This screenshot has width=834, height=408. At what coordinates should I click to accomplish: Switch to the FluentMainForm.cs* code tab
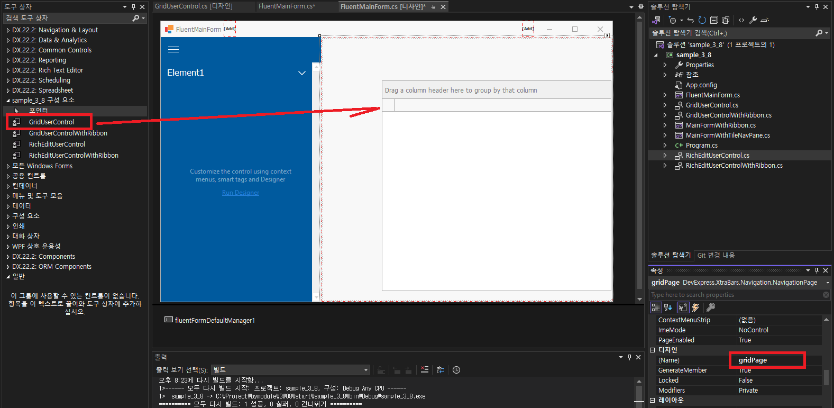tap(287, 6)
